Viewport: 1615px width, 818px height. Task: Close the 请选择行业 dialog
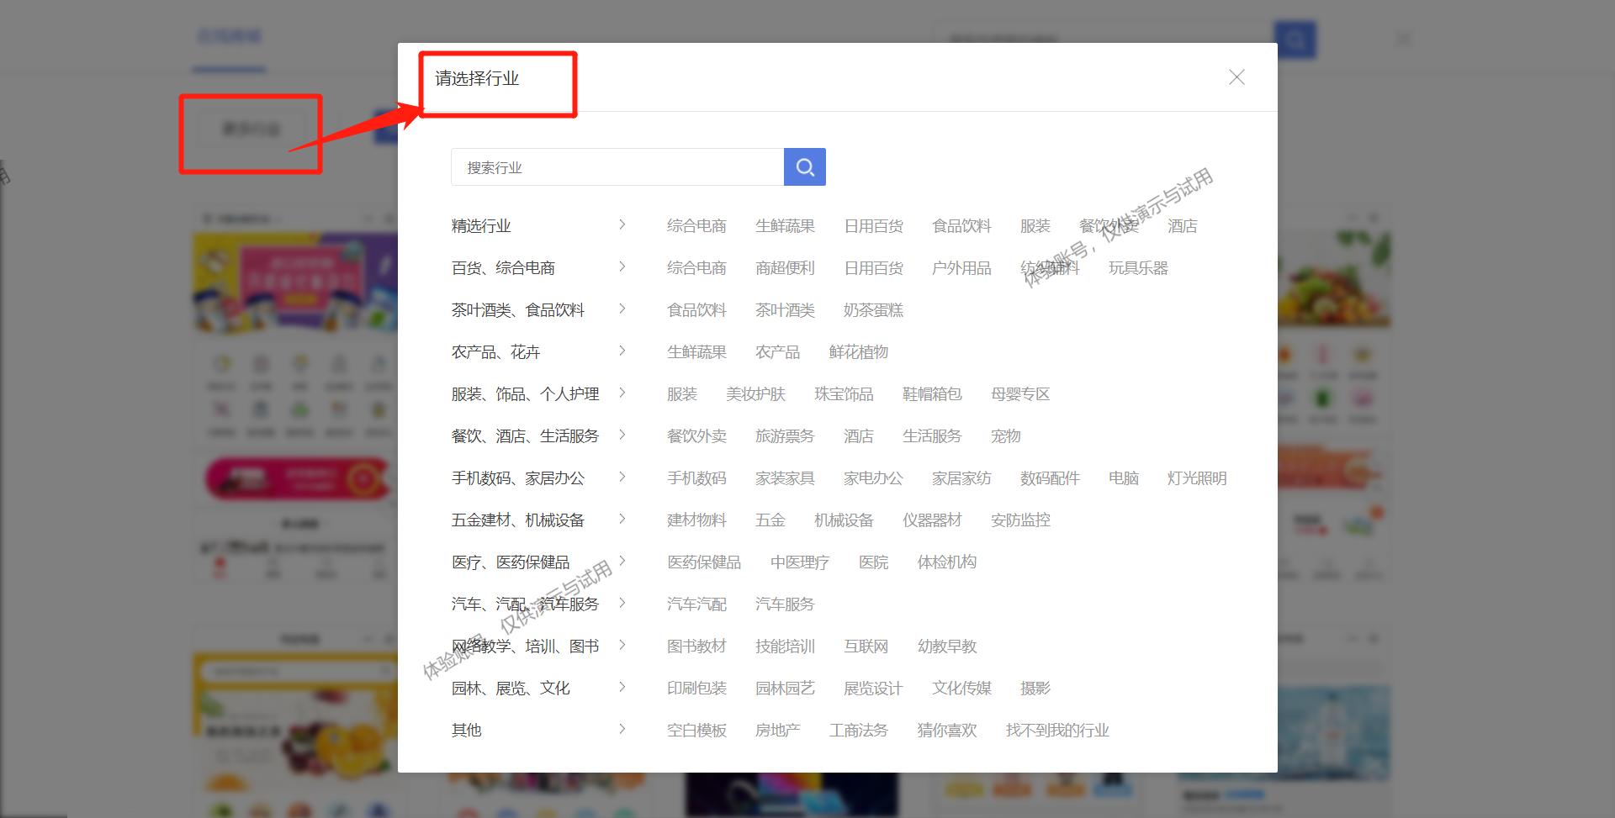[x=1236, y=77]
